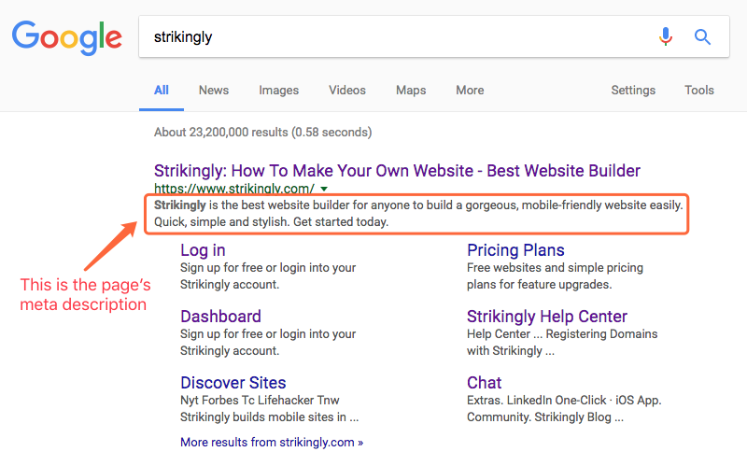Select the All results tab
This screenshot has height=466, width=747.
point(161,90)
